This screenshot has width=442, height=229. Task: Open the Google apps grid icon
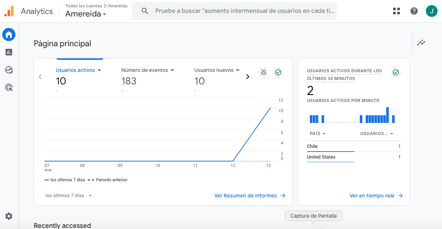tap(396, 11)
